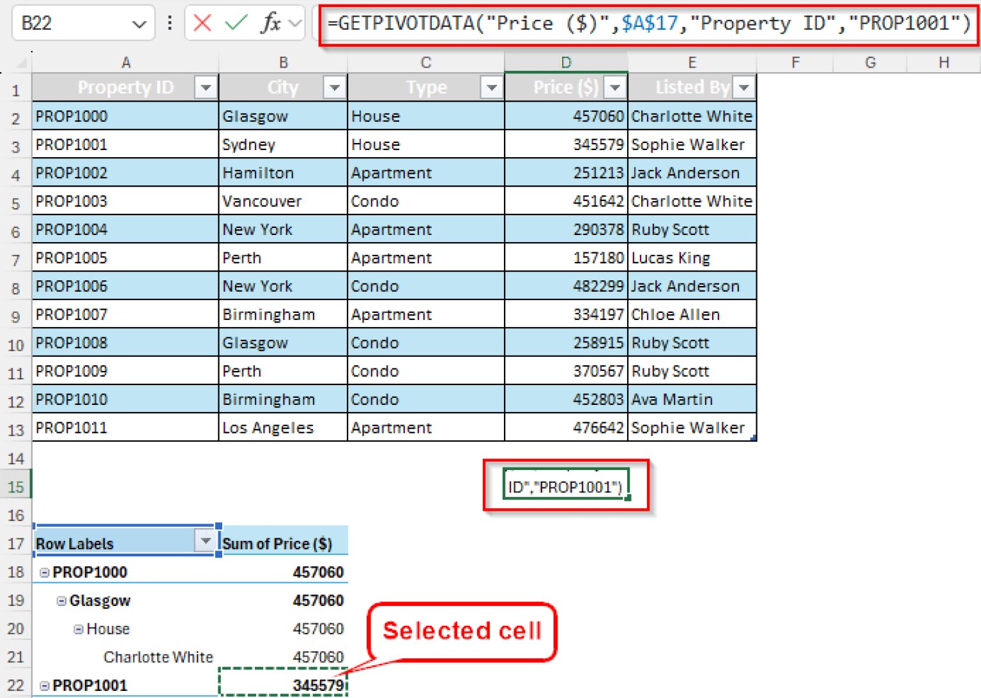Image resolution: width=981 pixels, height=698 pixels.
Task: Confirm the formula with the green checkmark icon
Action: tap(236, 22)
